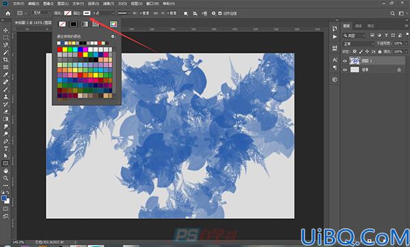
Task: Hide the background layer eye icon
Action: click(x=345, y=70)
